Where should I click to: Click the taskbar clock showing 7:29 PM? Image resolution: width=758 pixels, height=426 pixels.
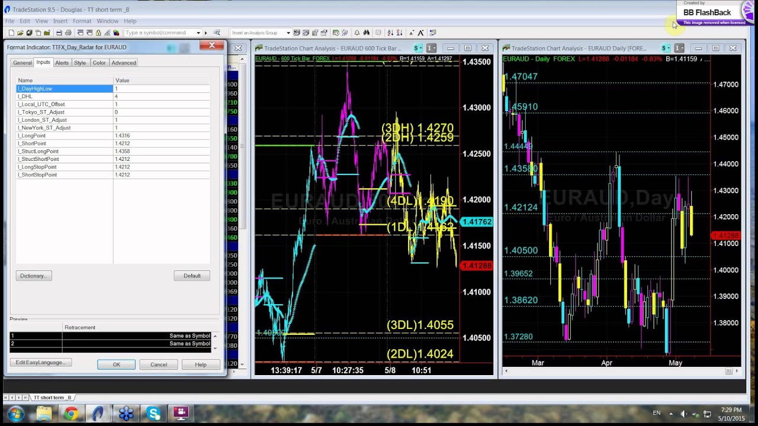pos(732,409)
